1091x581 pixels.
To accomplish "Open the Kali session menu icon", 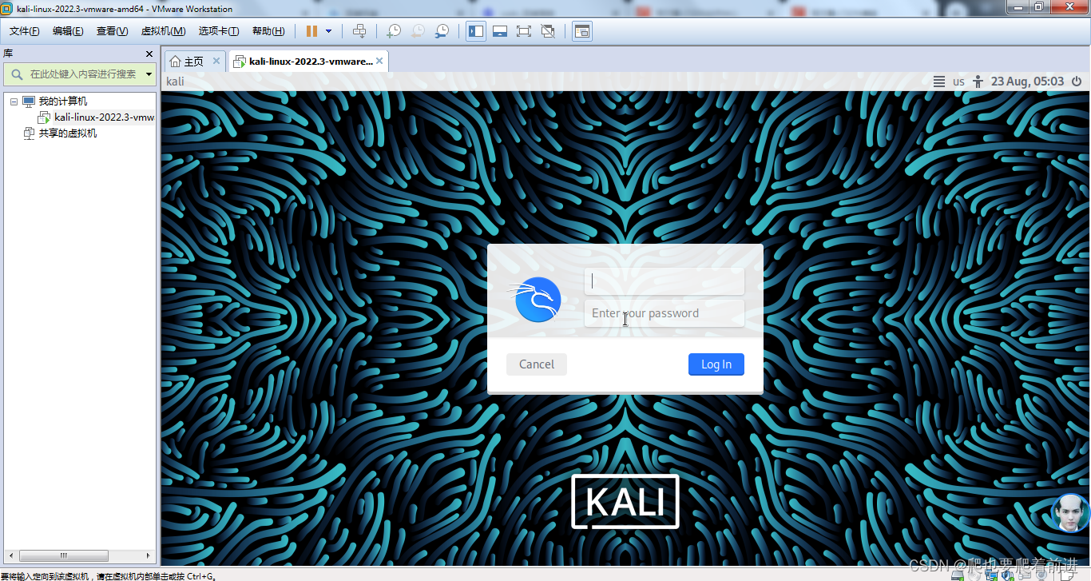I will click(x=940, y=82).
